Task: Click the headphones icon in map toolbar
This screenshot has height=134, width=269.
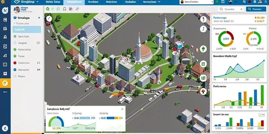Action: tap(65, 9)
